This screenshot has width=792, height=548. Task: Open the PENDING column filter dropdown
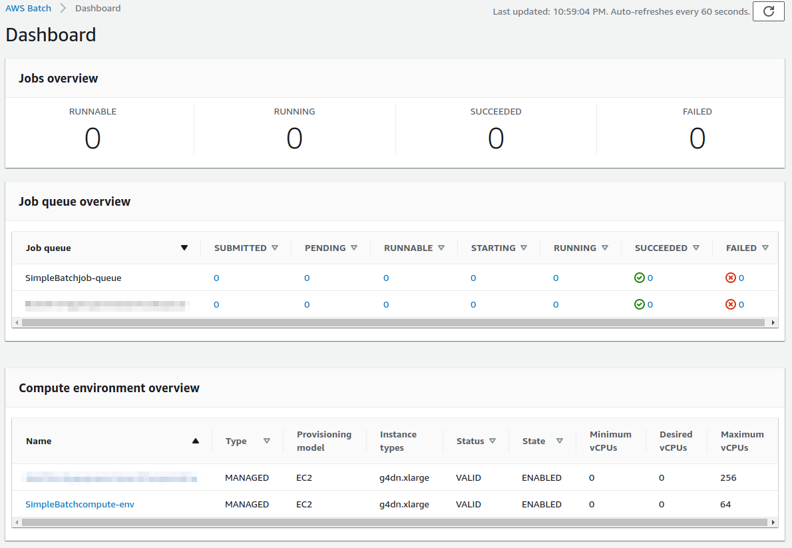tap(355, 247)
